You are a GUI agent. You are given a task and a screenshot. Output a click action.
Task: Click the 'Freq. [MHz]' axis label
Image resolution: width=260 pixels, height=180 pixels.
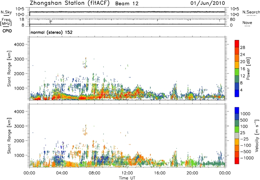coord(6,22)
